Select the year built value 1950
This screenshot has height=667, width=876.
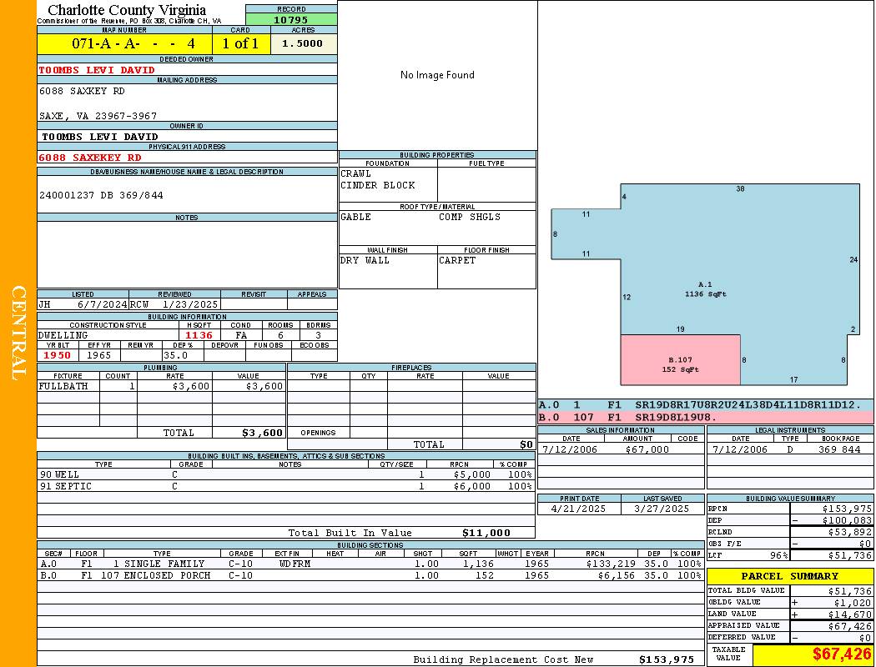pos(58,355)
